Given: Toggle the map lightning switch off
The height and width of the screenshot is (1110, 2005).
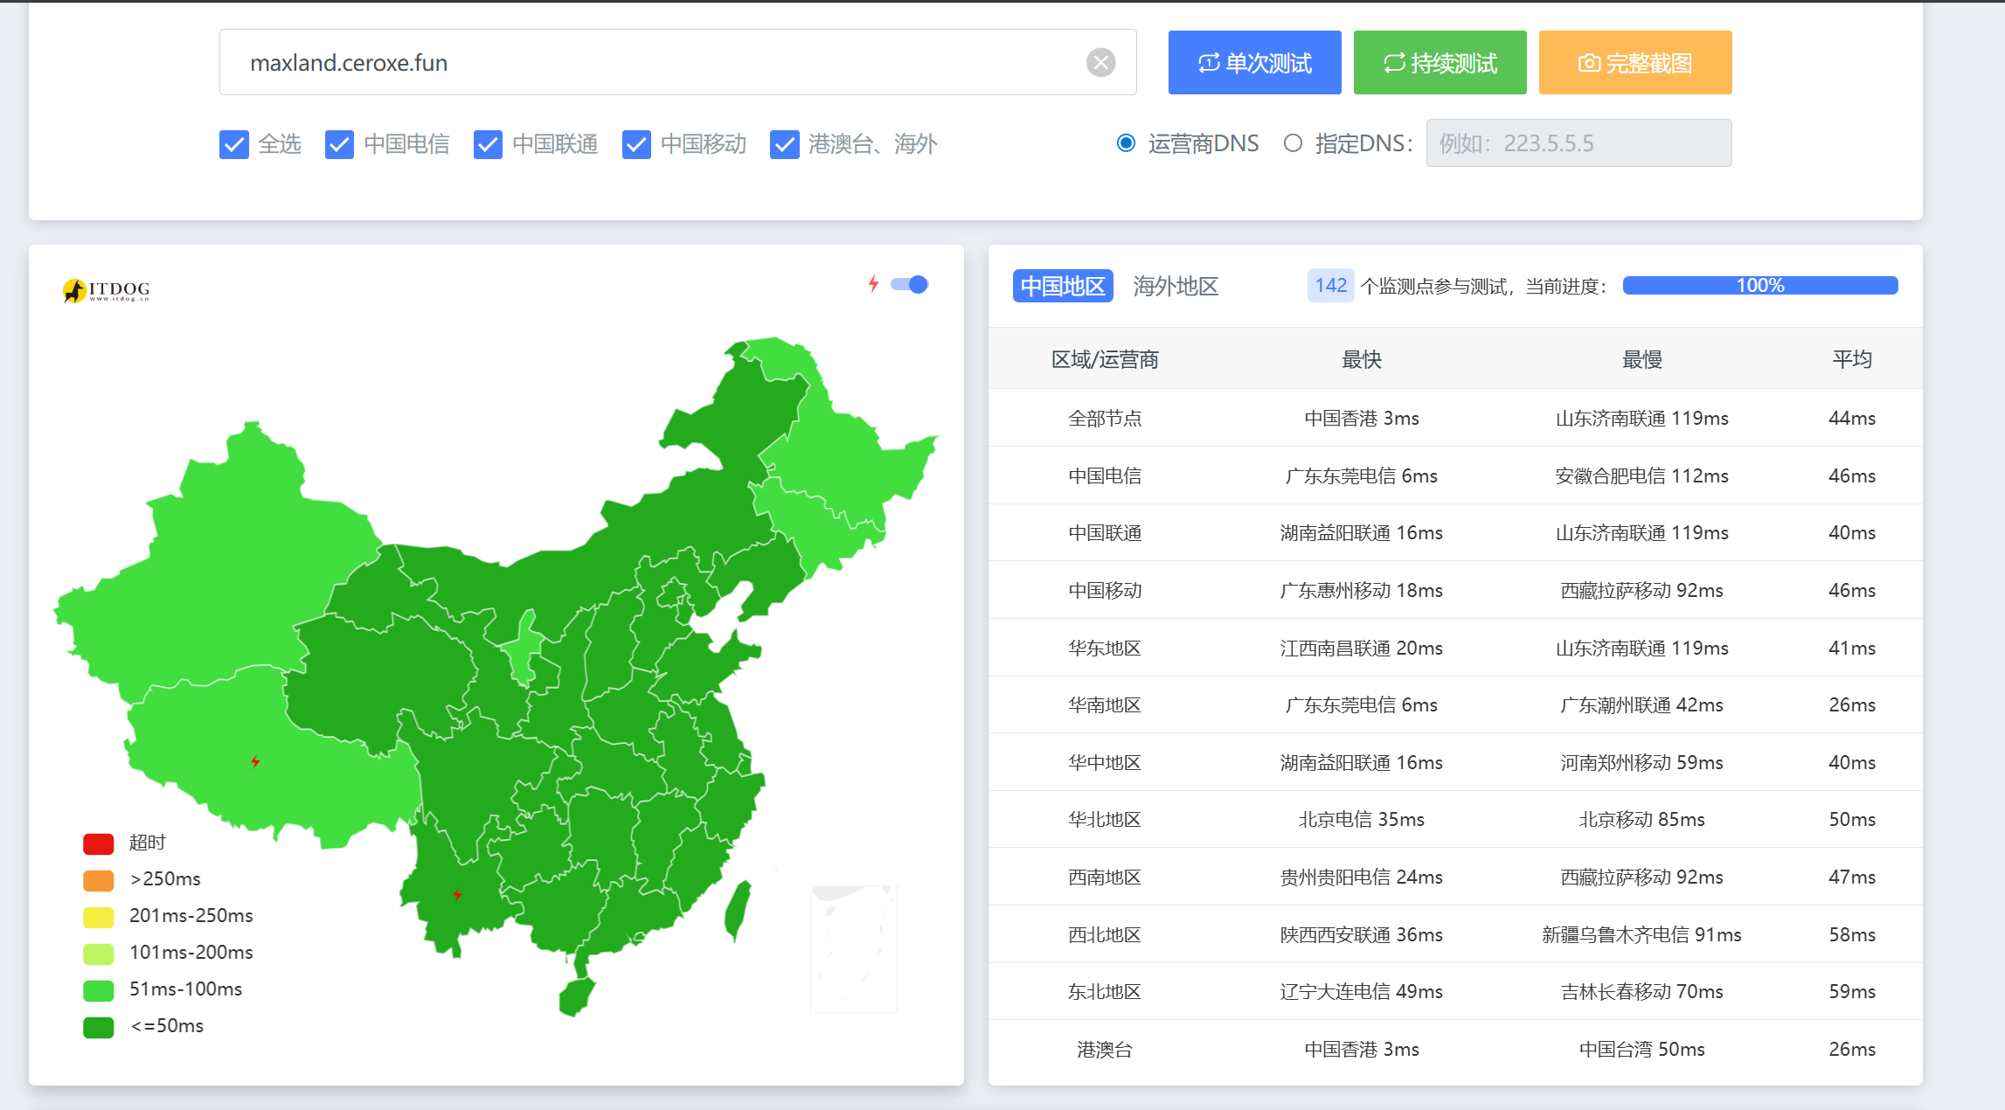Looking at the screenshot, I should tap(909, 284).
